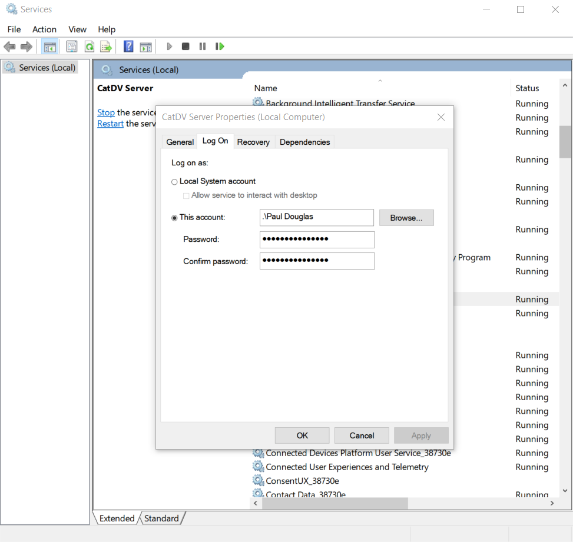Maximize the Services window
Screen dimensions: 573x542
pos(521,9)
